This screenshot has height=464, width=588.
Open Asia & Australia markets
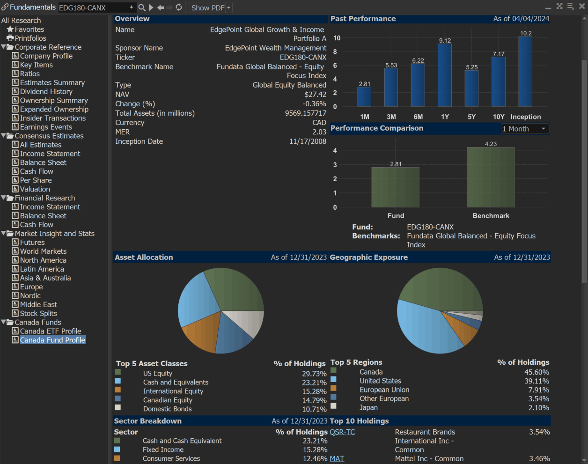tap(45, 278)
